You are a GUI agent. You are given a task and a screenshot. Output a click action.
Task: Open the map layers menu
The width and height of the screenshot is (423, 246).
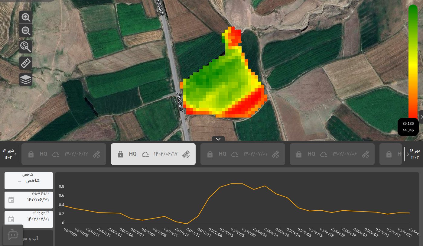[26, 79]
